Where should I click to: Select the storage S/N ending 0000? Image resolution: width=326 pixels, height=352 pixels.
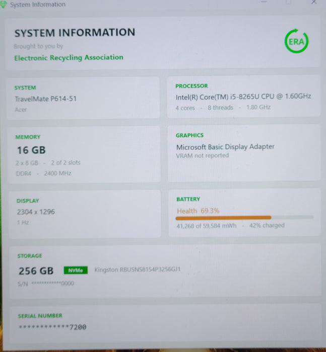(x=46, y=284)
